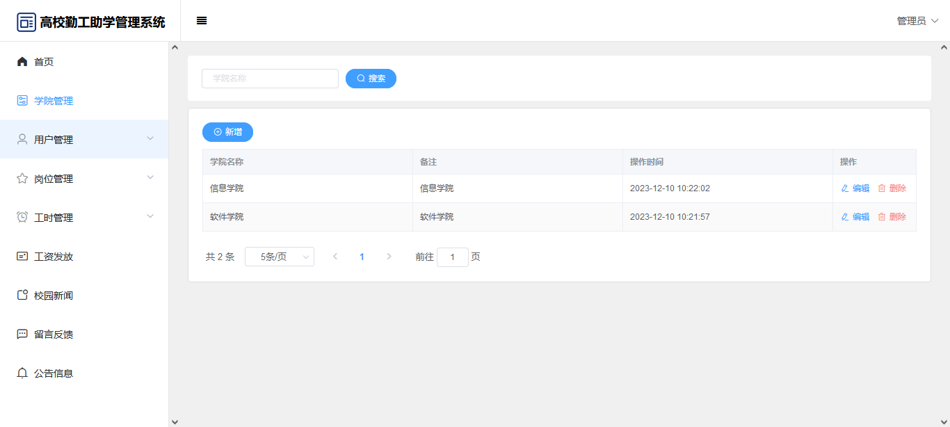This screenshot has width=950, height=427.
Task: Click the page jump number input
Action: pos(453,257)
